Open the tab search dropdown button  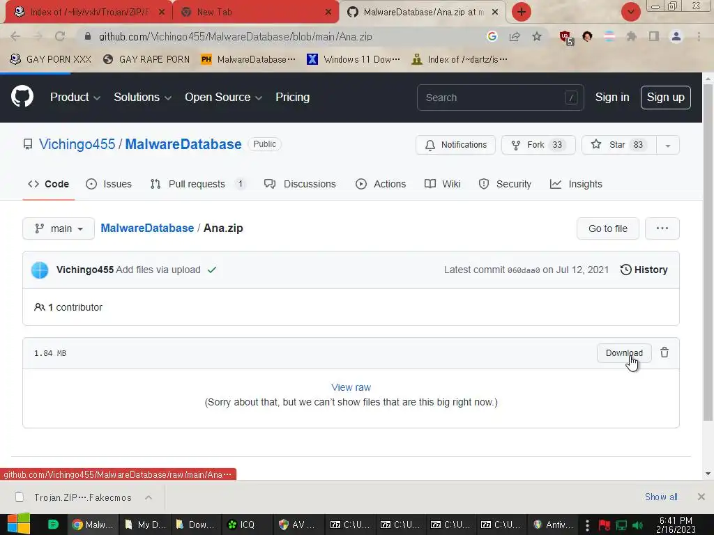click(630, 12)
